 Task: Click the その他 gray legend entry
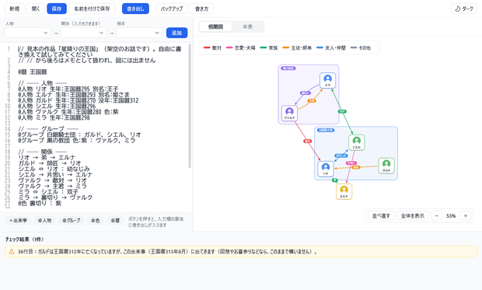tap(361, 47)
